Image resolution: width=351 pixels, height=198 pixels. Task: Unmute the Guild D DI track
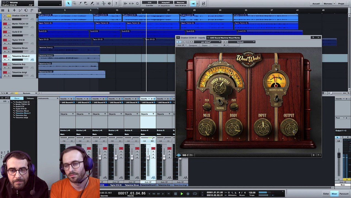5,32
